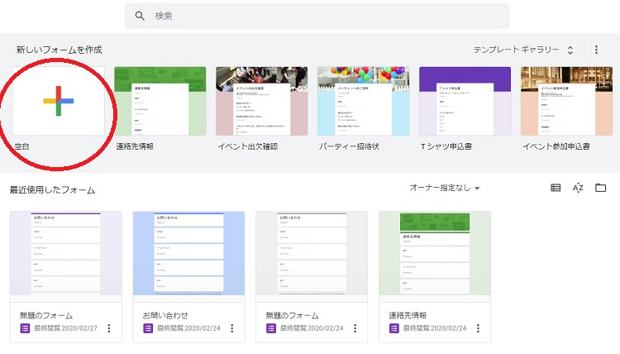Click the Tシャツ申込書 template label
Screen dimensions: 620x354
(x=446, y=146)
